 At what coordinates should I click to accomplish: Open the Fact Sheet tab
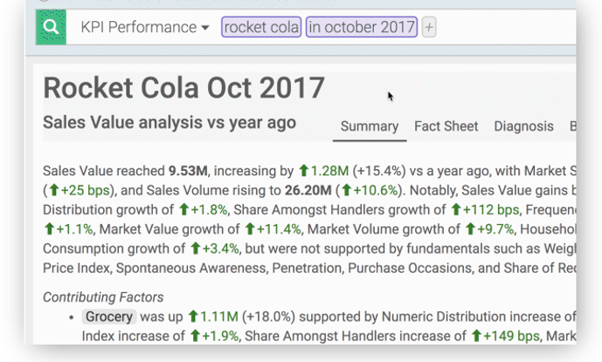click(446, 126)
